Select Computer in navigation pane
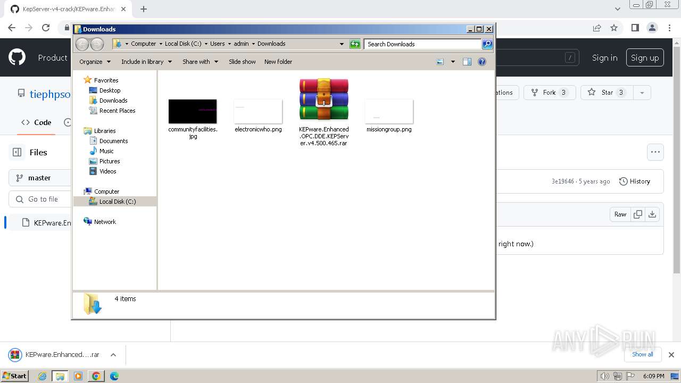This screenshot has width=681, height=383. (106, 191)
